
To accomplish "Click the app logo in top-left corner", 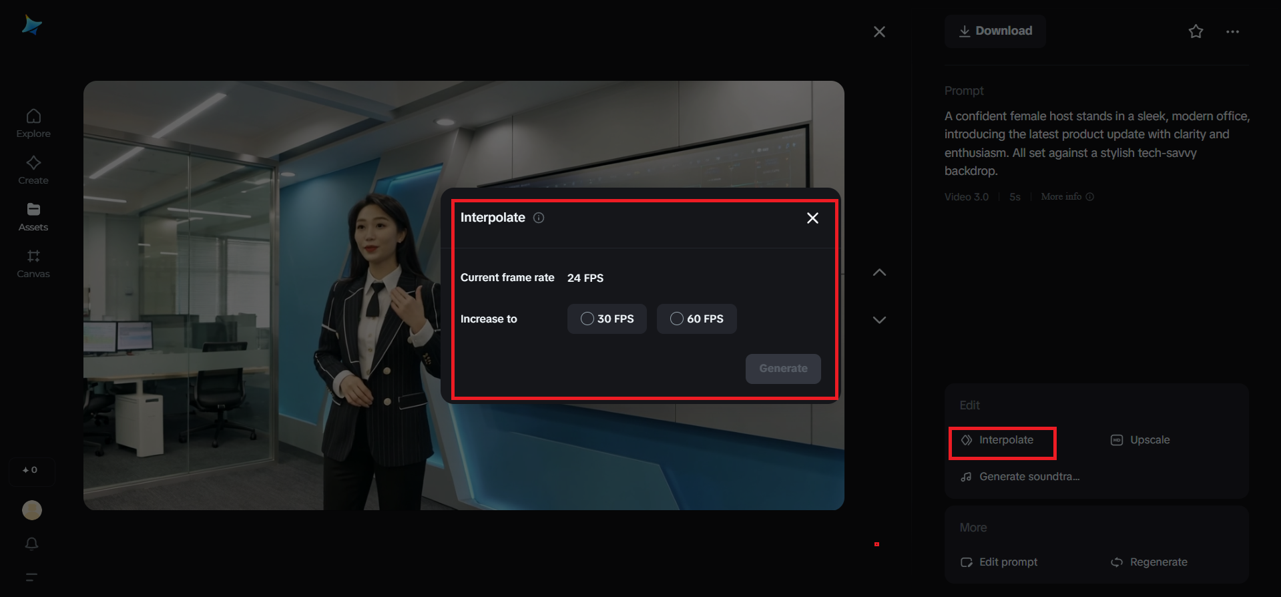I will click(31, 25).
